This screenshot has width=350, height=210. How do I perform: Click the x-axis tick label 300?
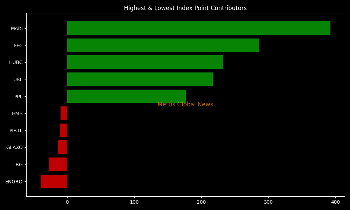click(268, 202)
